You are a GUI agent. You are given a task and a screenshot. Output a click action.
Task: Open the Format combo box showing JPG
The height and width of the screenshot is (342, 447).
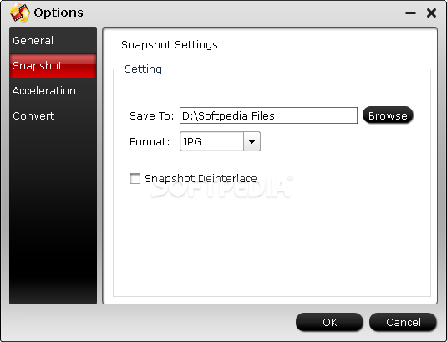(x=220, y=141)
